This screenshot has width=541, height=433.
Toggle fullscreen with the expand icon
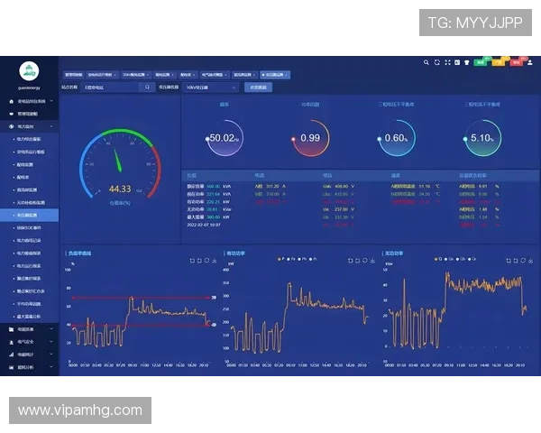pos(446,62)
